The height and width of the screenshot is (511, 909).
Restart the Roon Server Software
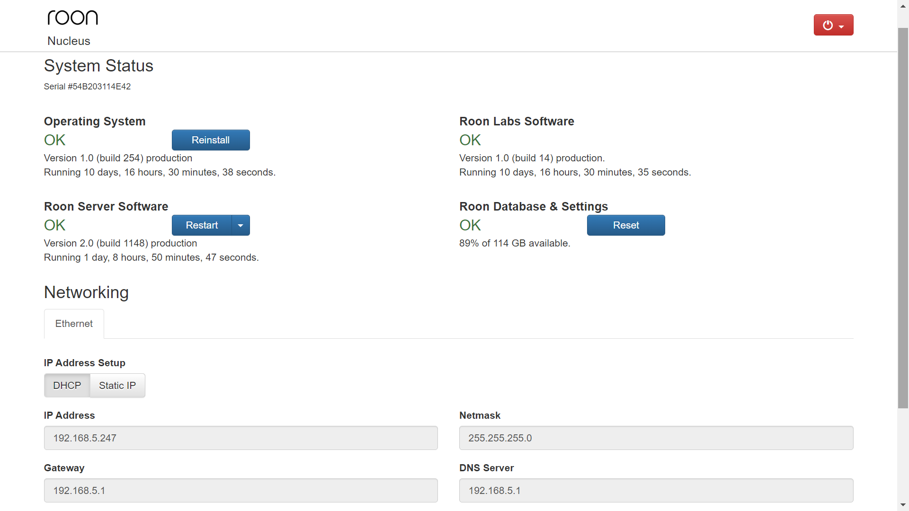(202, 225)
